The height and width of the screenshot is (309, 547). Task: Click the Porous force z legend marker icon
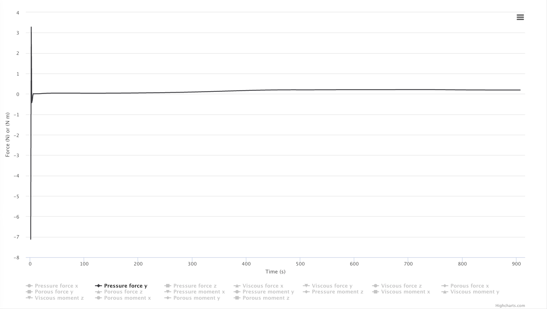click(x=98, y=292)
